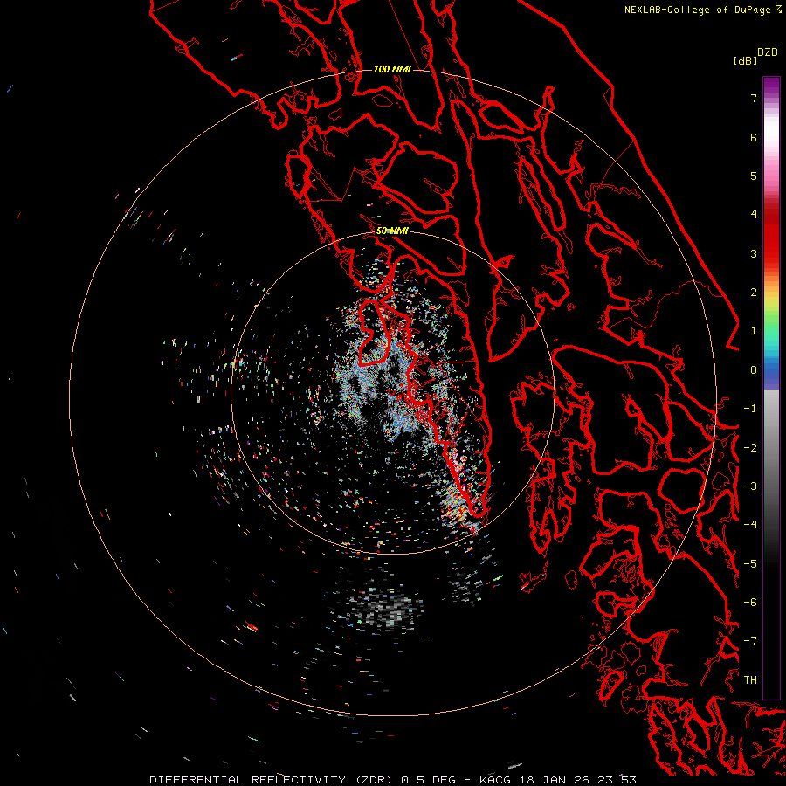Click the 50 NMI range ring label
The height and width of the screenshot is (786, 786).
pos(392,231)
